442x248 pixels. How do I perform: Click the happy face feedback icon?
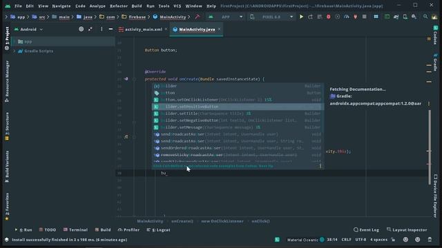click(405, 240)
